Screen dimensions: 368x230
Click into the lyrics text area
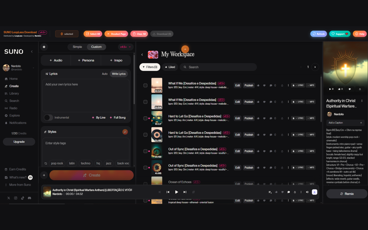86,95
